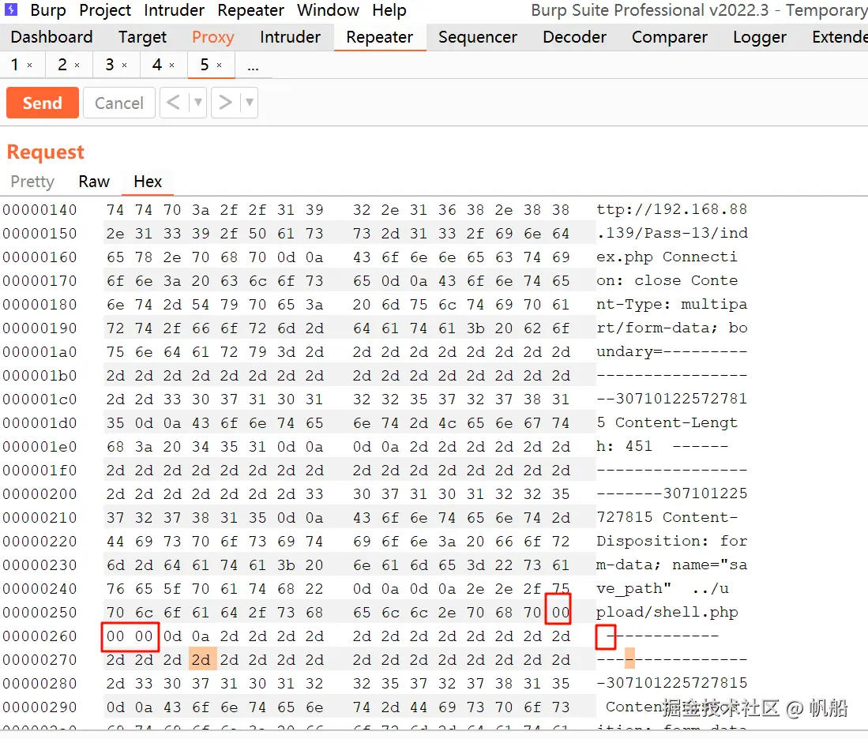Go back to previous request with left arrow
868x739 pixels.
tap(174, 103)
